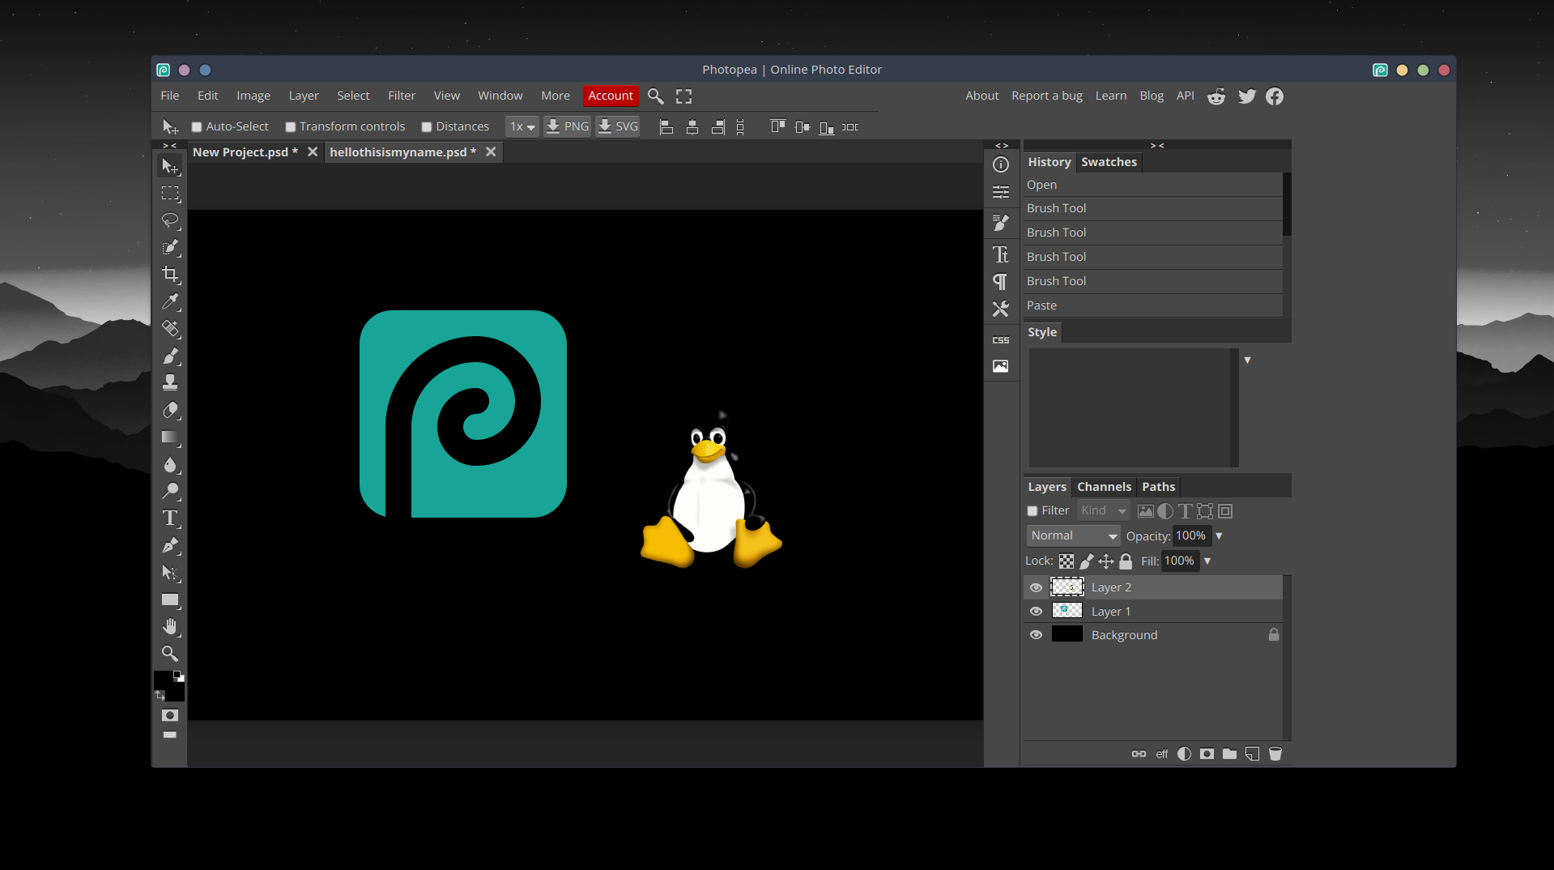Select the Eyedropper tool

[x=171, y=302]
